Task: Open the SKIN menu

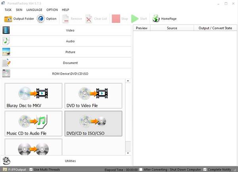Action: [x=19, y=10]
